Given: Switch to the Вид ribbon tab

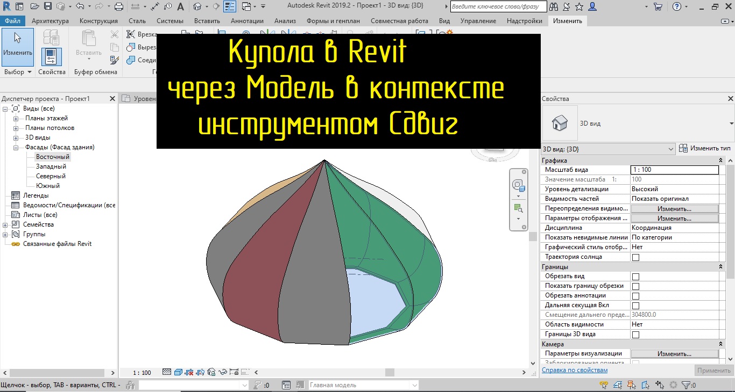Looking at the screenshot, I should coord(444,21).
